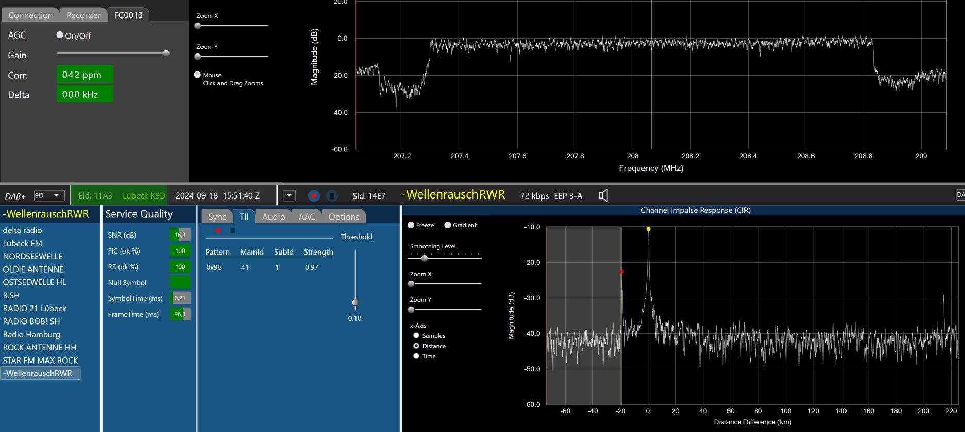The height and width of the screenshot is (432, 965).
Task: Enable Mouse click and drag zooms
Action: [197, 75]
